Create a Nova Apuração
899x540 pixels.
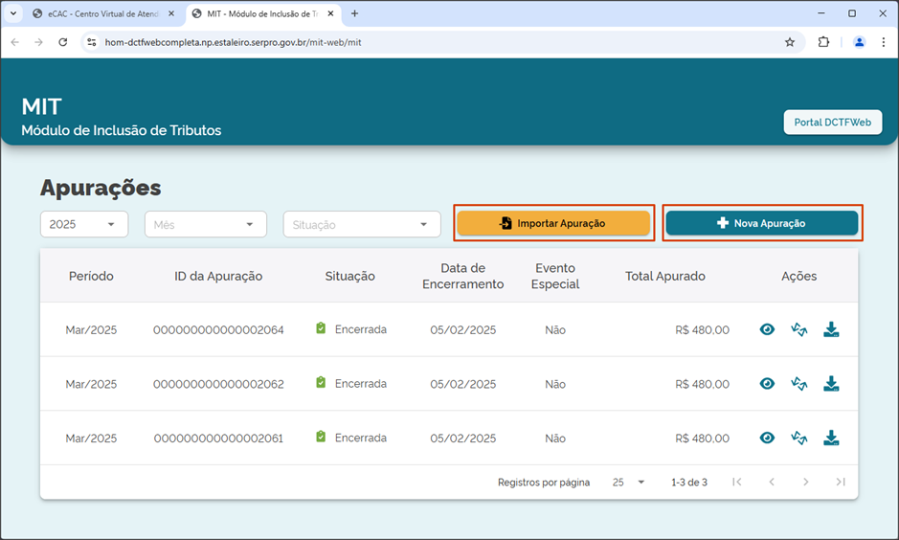(762, 223)
